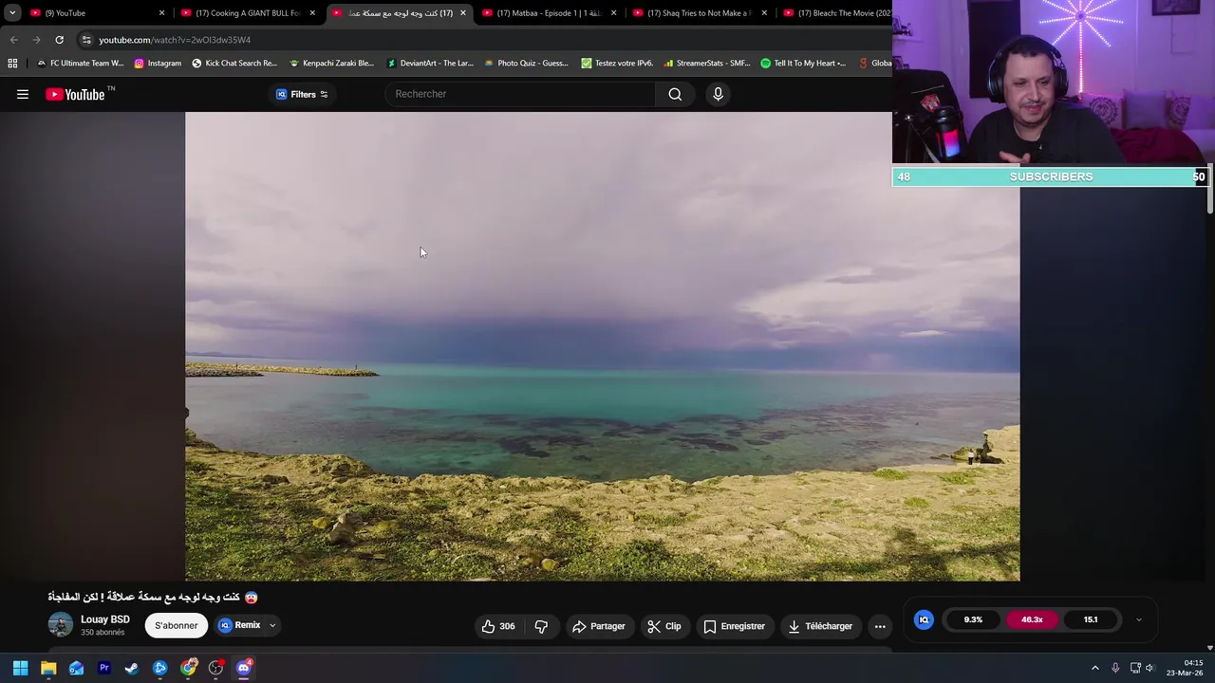Viewport: 1215px width, 683px height.
Task: Reload the page with refresh icon
Action: 59,40
